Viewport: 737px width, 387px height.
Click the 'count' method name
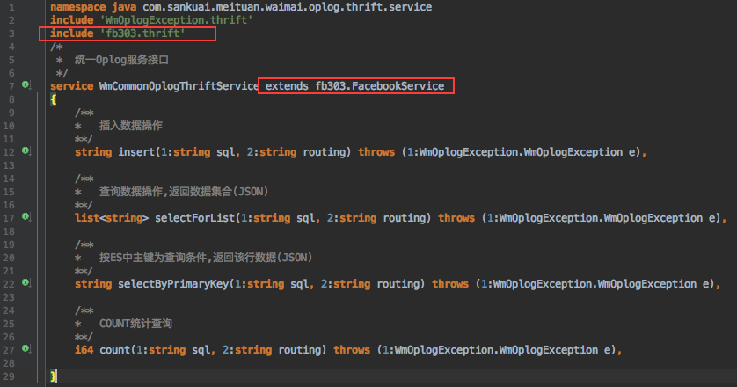pos(114,349)
